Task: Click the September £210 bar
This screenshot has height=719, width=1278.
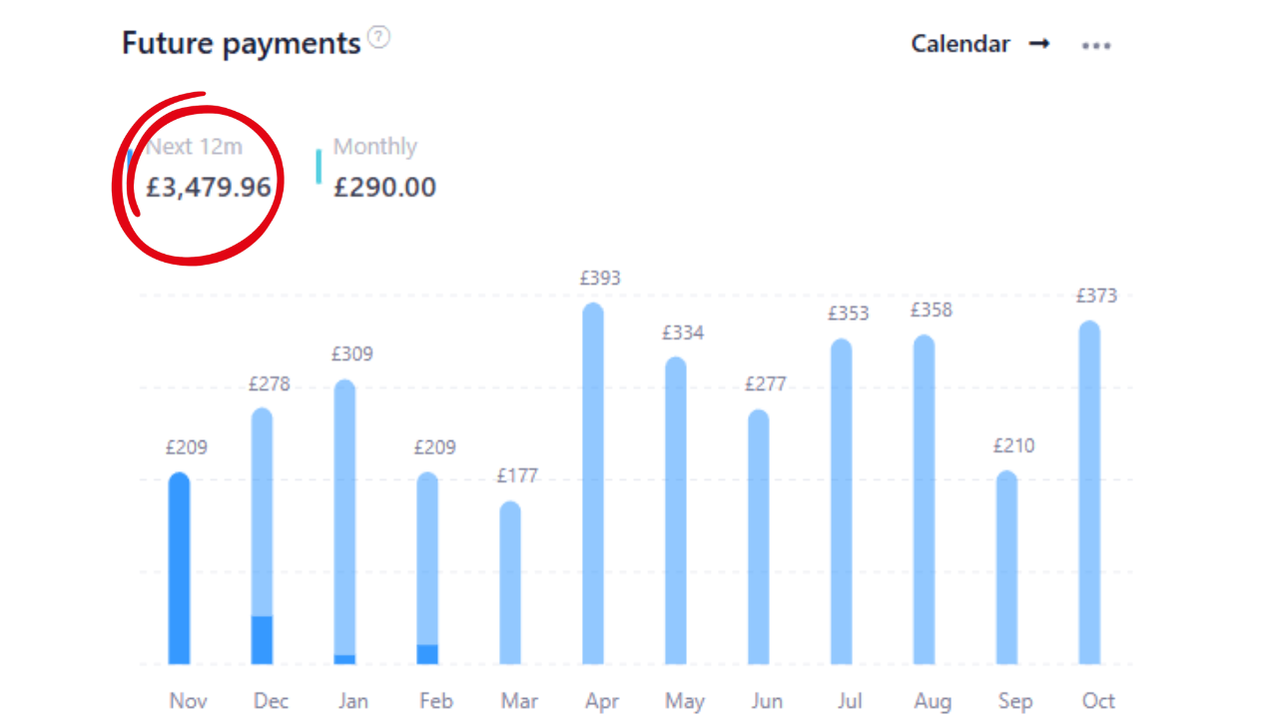Action: [x=1007, y=568]
